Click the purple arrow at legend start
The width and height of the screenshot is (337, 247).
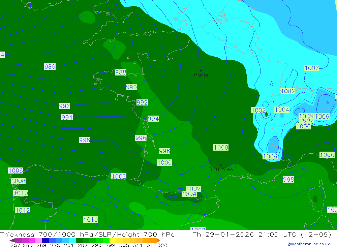click(12, 240)
